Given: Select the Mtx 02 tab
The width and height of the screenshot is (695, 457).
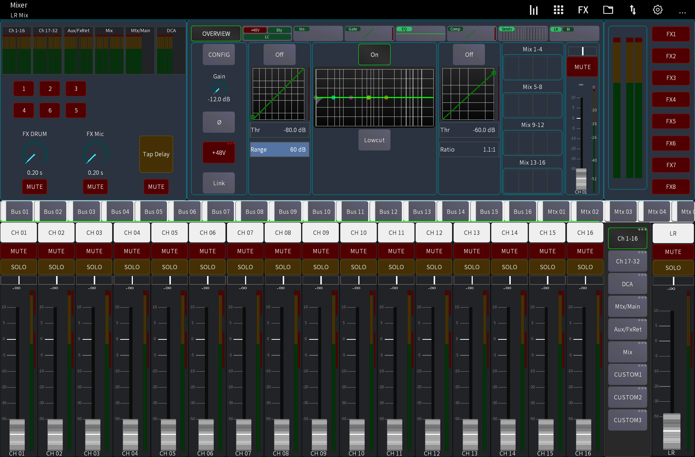Looking at the screenshot, I should [589, 211].
